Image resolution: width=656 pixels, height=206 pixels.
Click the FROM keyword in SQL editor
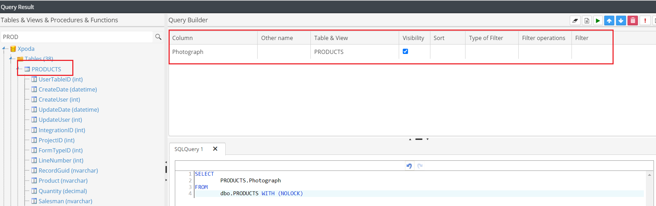[201, 187]
